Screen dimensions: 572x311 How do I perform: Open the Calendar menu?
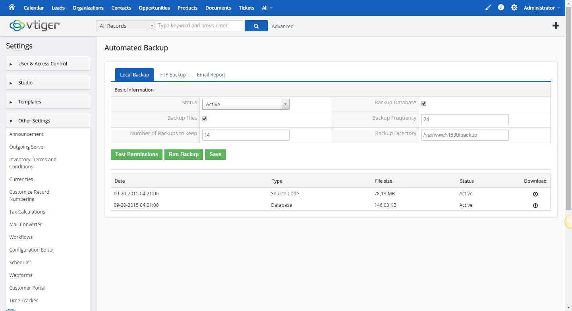coord(34,8)
